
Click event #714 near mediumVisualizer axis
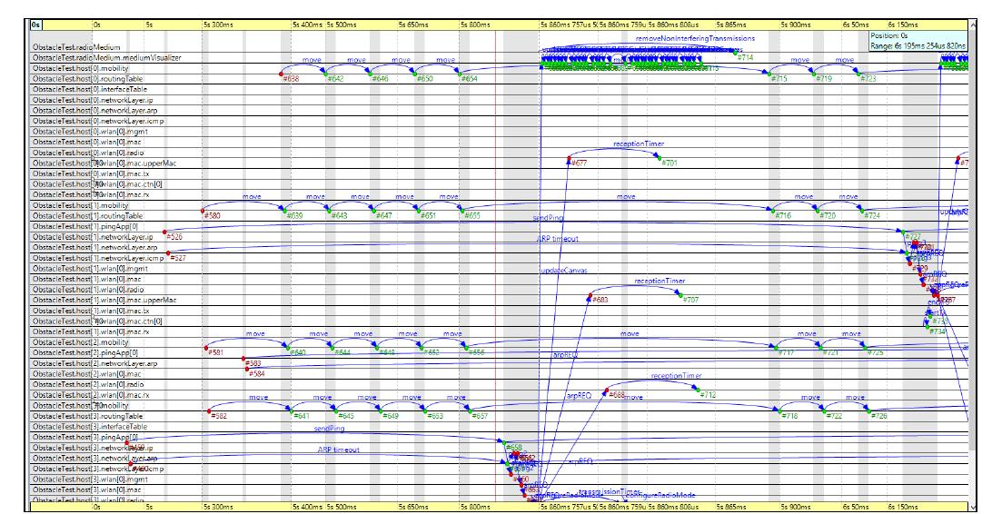(735, 53)
